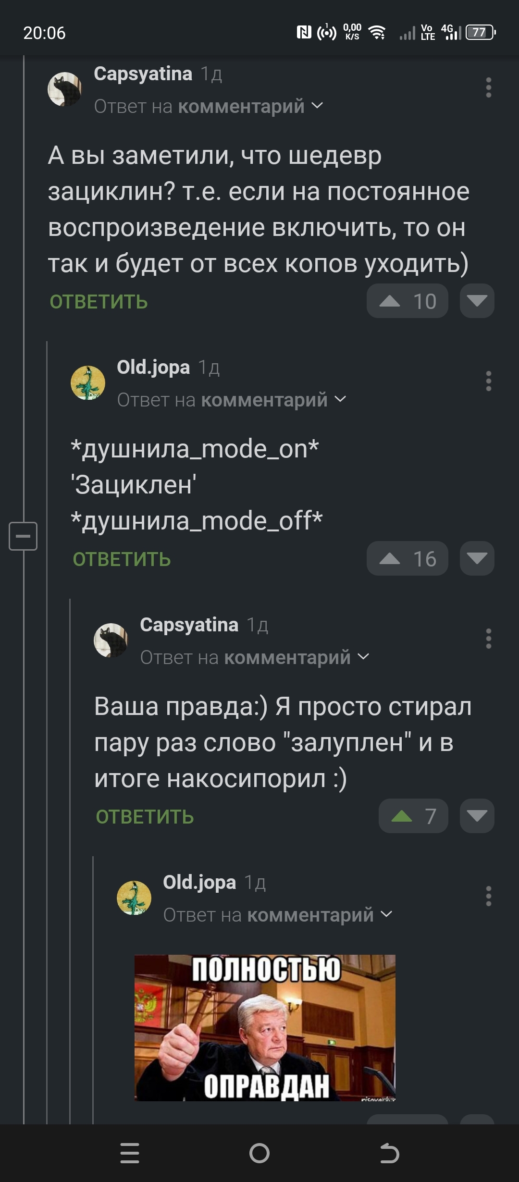519x1182 pixels.
Task: Tap the Android home navigation button
Action: coord(259,1153)
